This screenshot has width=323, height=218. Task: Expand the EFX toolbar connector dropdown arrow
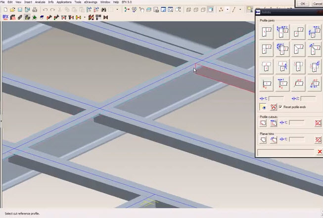(85, 17)
